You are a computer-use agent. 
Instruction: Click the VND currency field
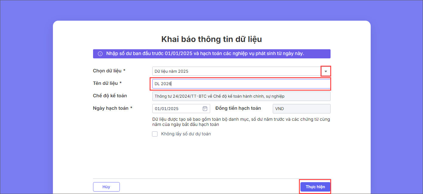[301, 109]
